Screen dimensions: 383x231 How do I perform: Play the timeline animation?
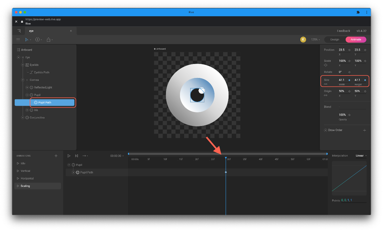coord(69,156)
